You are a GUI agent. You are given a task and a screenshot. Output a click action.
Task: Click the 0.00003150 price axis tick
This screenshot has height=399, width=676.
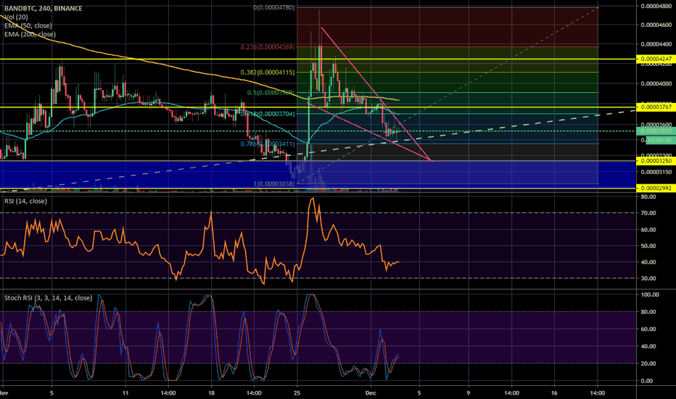click(656, 172)
